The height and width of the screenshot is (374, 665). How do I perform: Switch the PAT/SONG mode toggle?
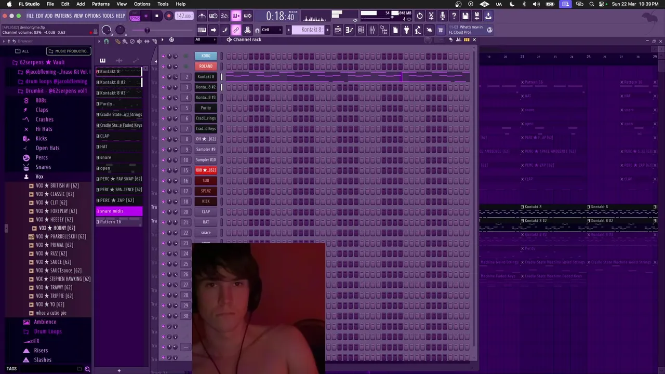point(135,16)
